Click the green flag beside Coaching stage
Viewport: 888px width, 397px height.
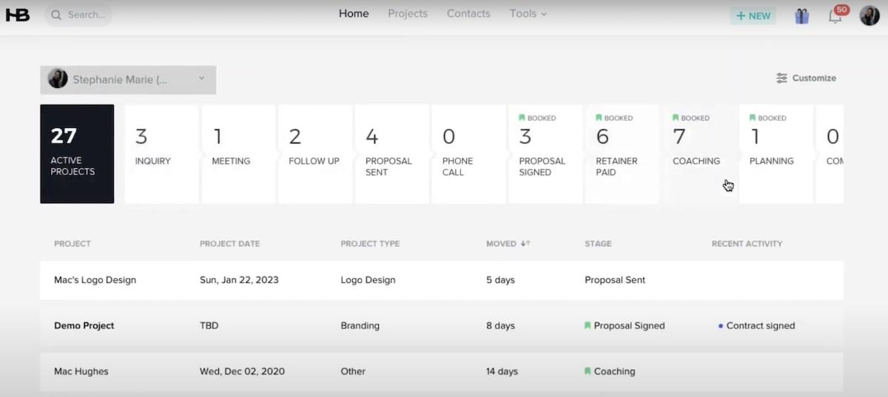click(x=588, y=371)
